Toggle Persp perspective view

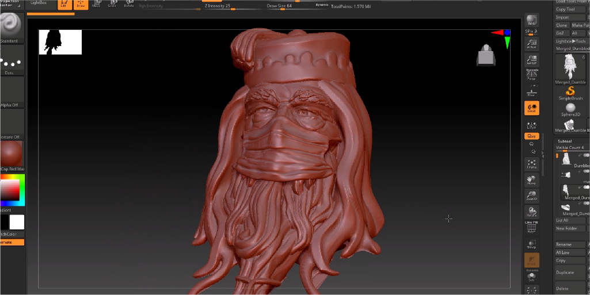(532, 75)
